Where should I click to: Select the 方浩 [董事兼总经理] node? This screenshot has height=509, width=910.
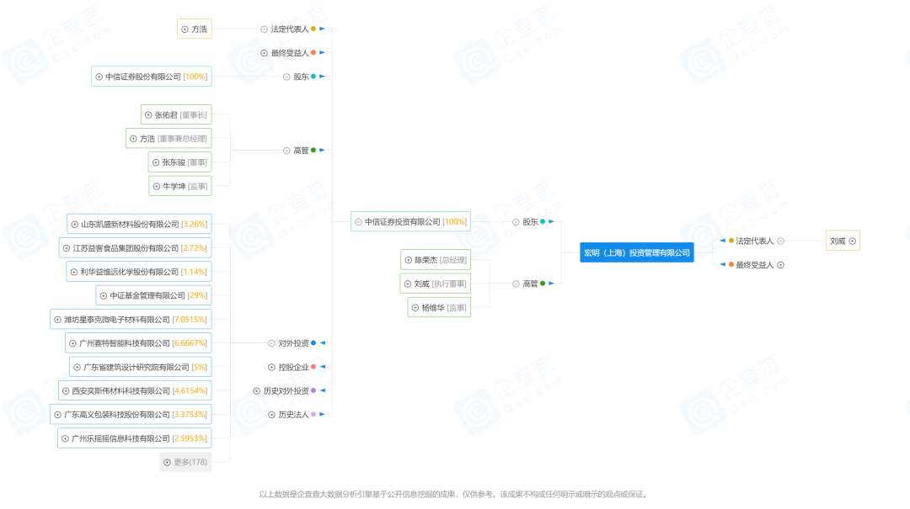[x=169, y=139]
